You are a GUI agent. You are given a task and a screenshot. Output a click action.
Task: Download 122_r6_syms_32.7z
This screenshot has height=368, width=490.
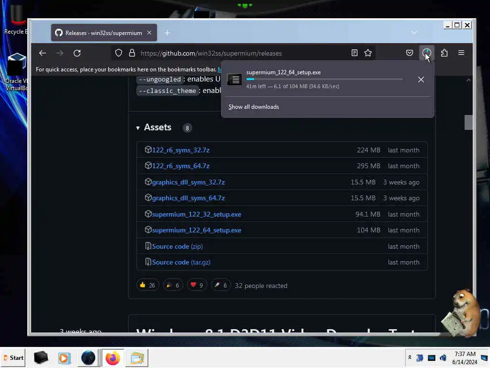point(180,150)
